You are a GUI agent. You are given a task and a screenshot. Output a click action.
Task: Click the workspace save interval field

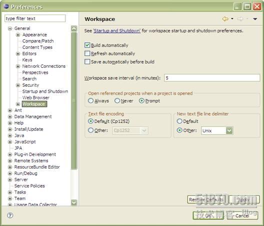212,78
